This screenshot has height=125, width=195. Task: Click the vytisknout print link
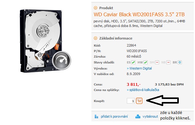[150, 116]
